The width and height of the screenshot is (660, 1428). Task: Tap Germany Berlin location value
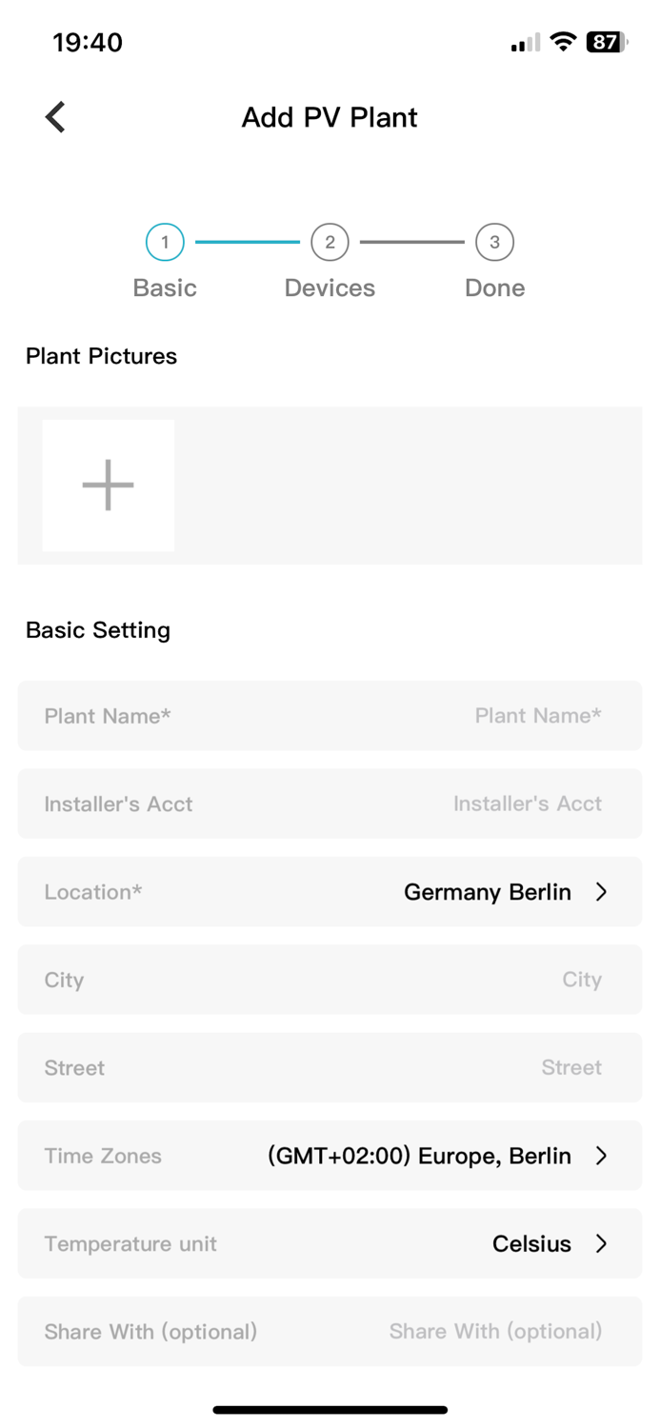coord(487,892)
